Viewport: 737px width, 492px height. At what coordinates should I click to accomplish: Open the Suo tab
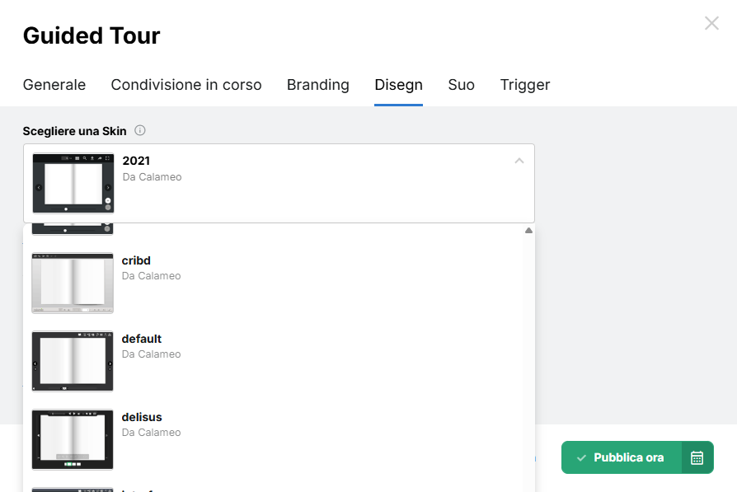pyautogui.click(x=461, y=85)
